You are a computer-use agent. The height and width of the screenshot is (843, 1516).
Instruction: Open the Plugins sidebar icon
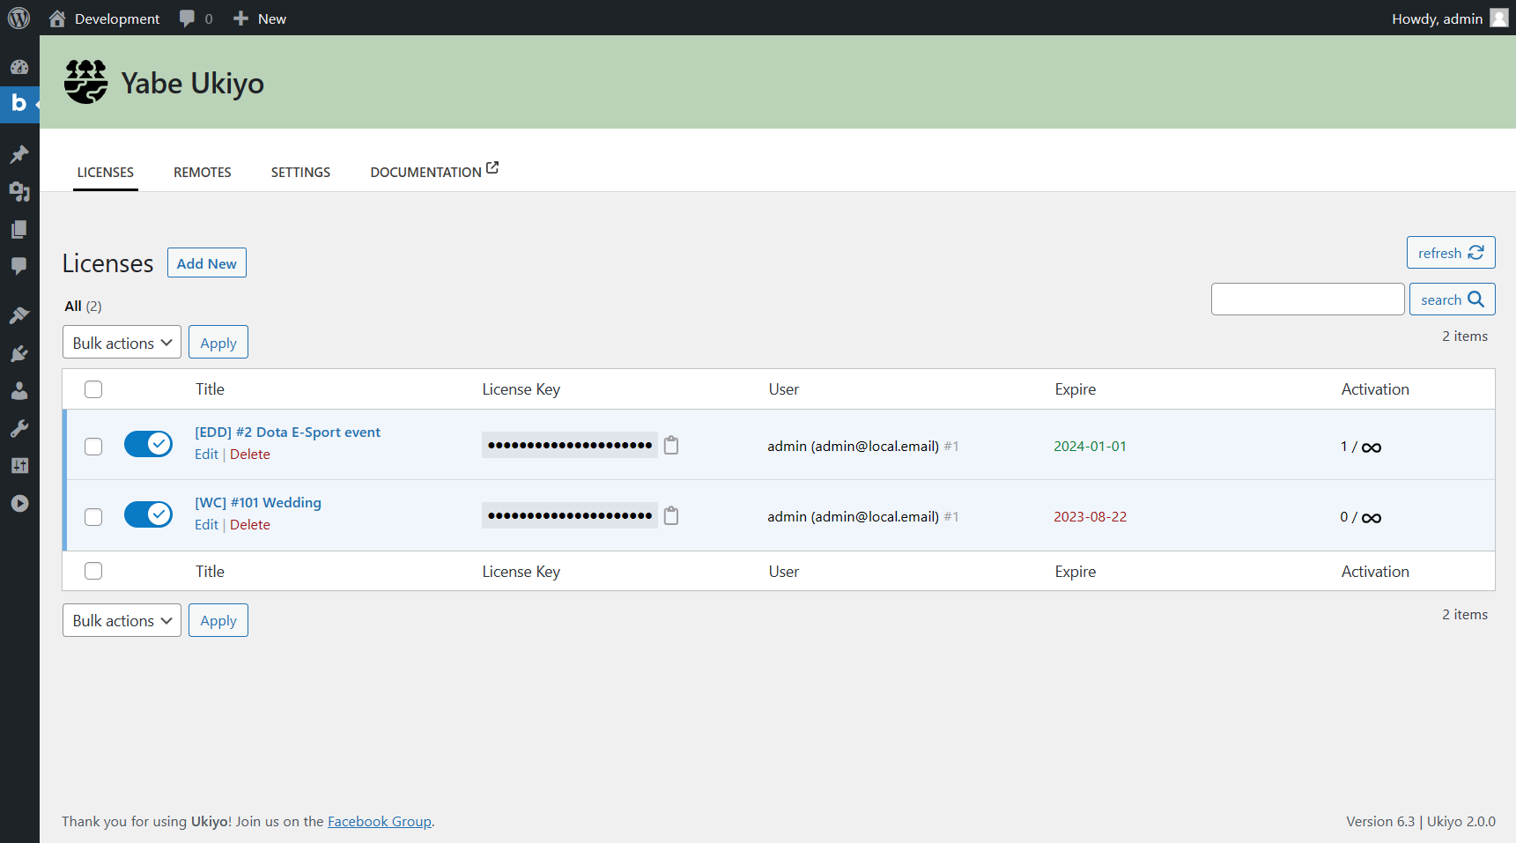(x=19, y=353)
